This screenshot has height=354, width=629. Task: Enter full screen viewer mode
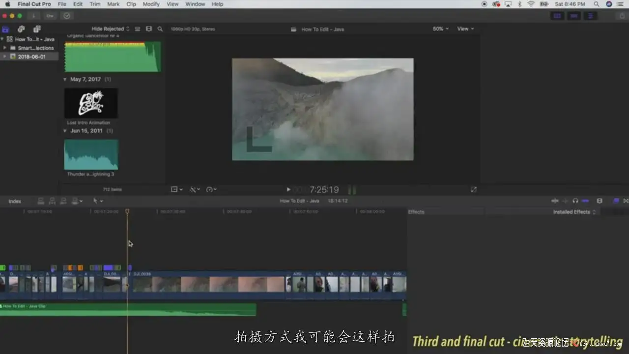(x=473, y=189)
